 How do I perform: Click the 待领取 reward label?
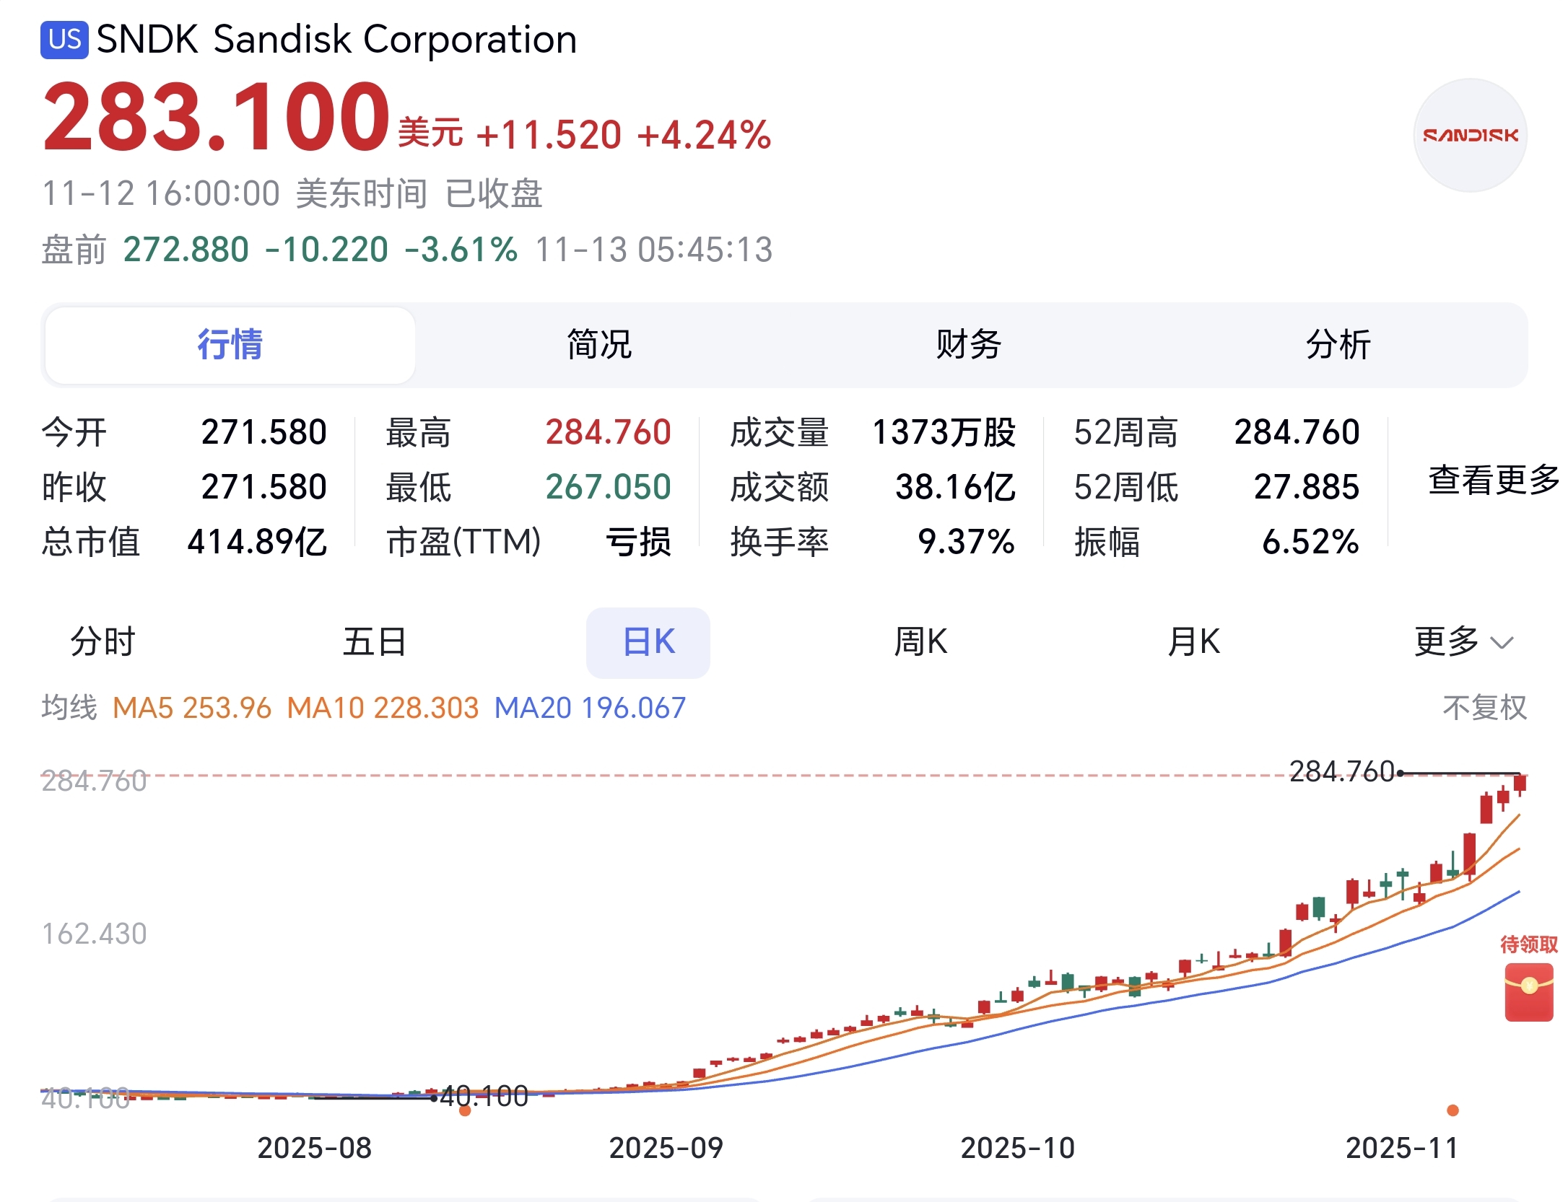[x=1528, y=944]
